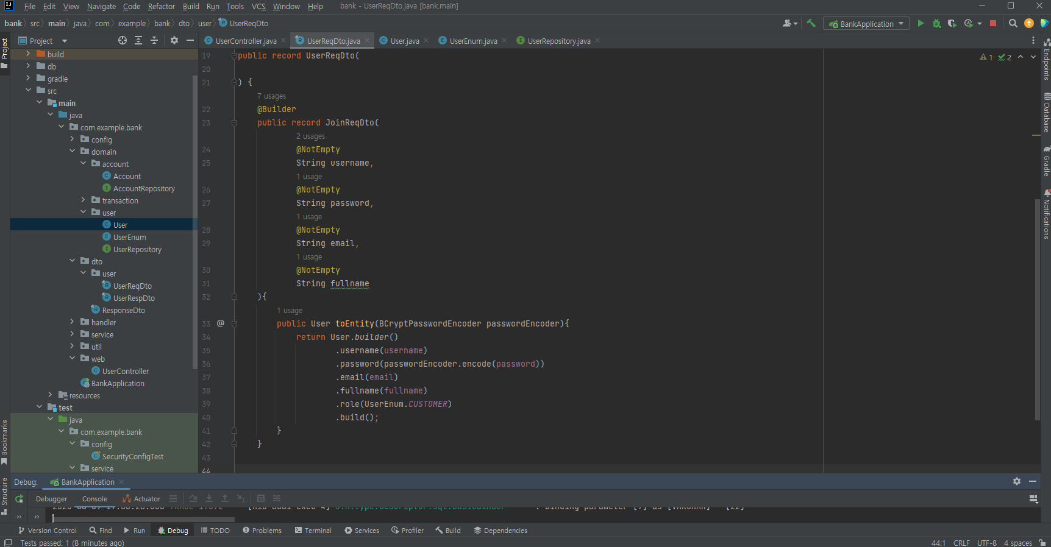Expand all in Project panel
Screen dimensions: 1051x547
click(x=138, y=40)
